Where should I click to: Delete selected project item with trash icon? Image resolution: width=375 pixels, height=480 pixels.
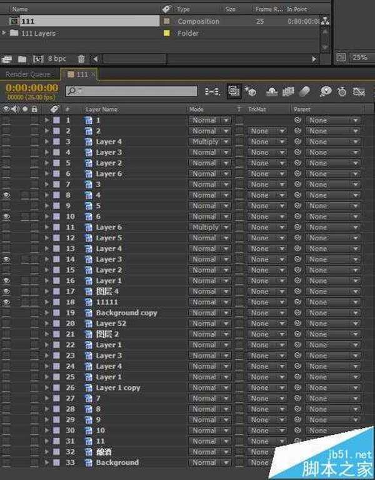point(81,59)
